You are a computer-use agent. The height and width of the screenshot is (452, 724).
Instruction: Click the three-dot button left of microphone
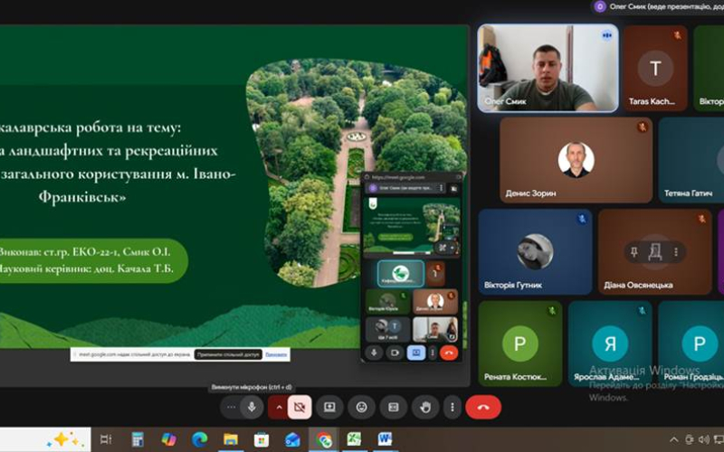tap(231, 408)
